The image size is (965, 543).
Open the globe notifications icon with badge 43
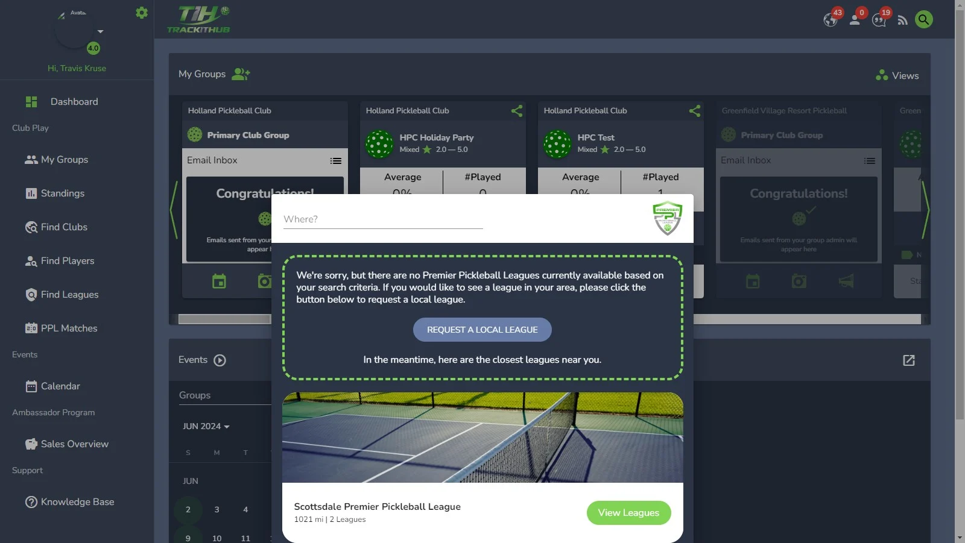coord(831,19)
